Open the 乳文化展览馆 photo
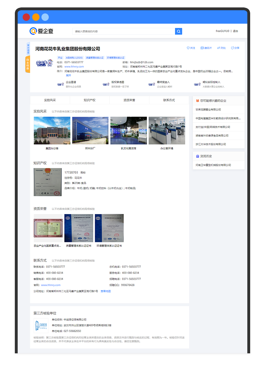265x365 pixels. point(129,131)
